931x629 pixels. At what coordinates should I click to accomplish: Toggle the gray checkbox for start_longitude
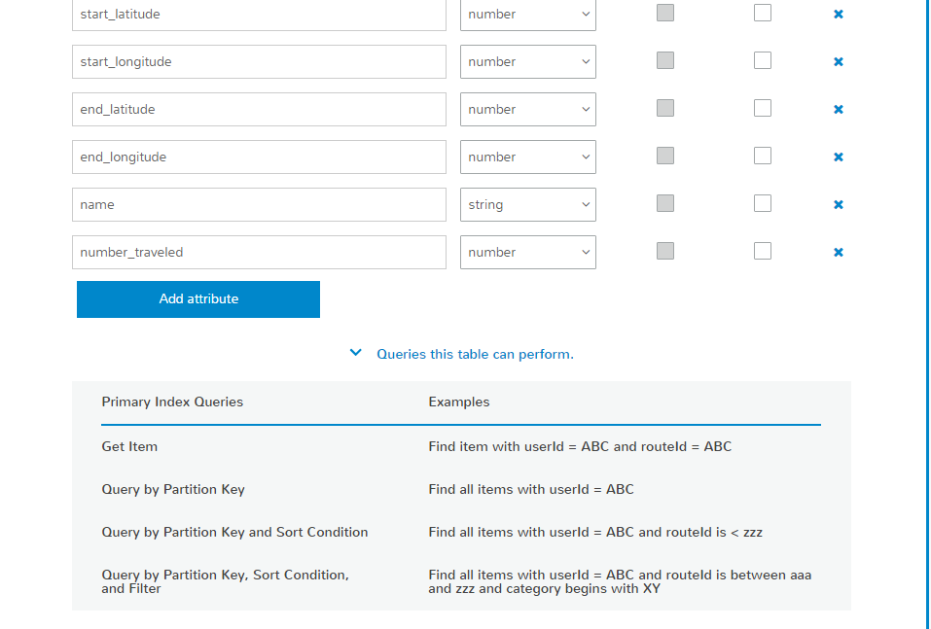(665, 60)
